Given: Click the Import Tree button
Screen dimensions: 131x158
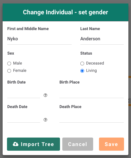Looking at the screenshot, I should click(33, 144).
